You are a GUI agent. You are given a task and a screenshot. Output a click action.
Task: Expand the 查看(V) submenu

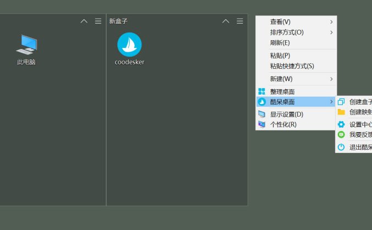296,22
